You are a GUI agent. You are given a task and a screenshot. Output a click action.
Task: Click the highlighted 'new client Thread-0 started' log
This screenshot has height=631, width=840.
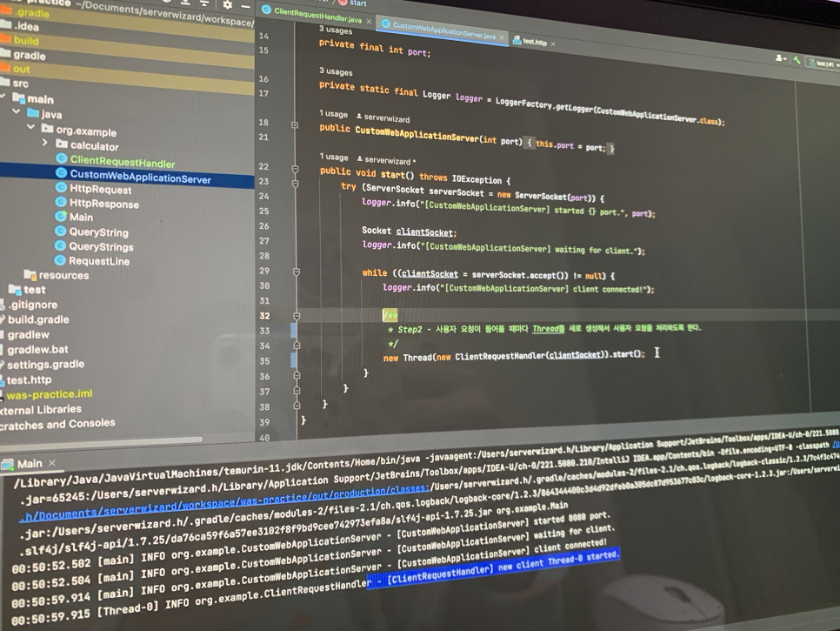click(x=493, y=569)
